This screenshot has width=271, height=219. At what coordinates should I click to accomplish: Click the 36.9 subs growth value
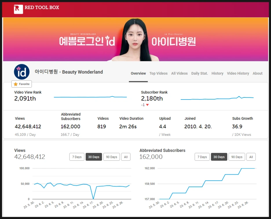(x=237, y=126)
